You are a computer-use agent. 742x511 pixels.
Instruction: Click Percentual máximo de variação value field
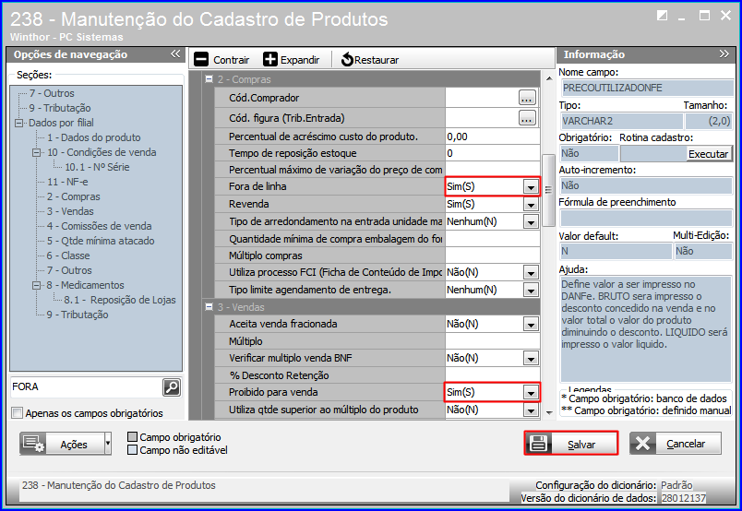pyautogui.click(x=492, y=170)
